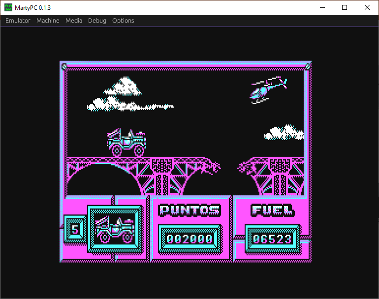
Task: Click the lives counter showing 5
Action: (75, 229)
